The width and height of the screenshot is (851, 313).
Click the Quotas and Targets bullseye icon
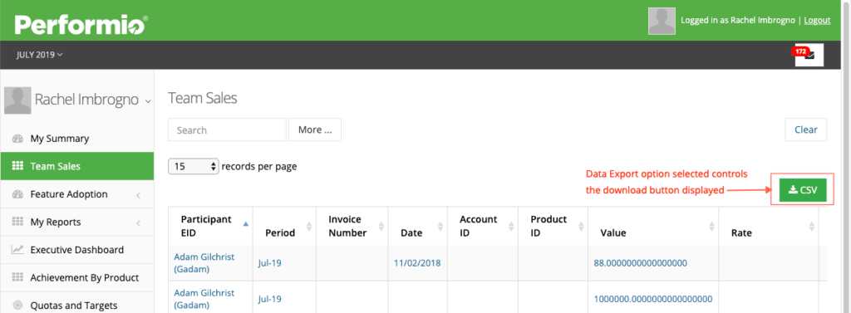coord(17,306)
